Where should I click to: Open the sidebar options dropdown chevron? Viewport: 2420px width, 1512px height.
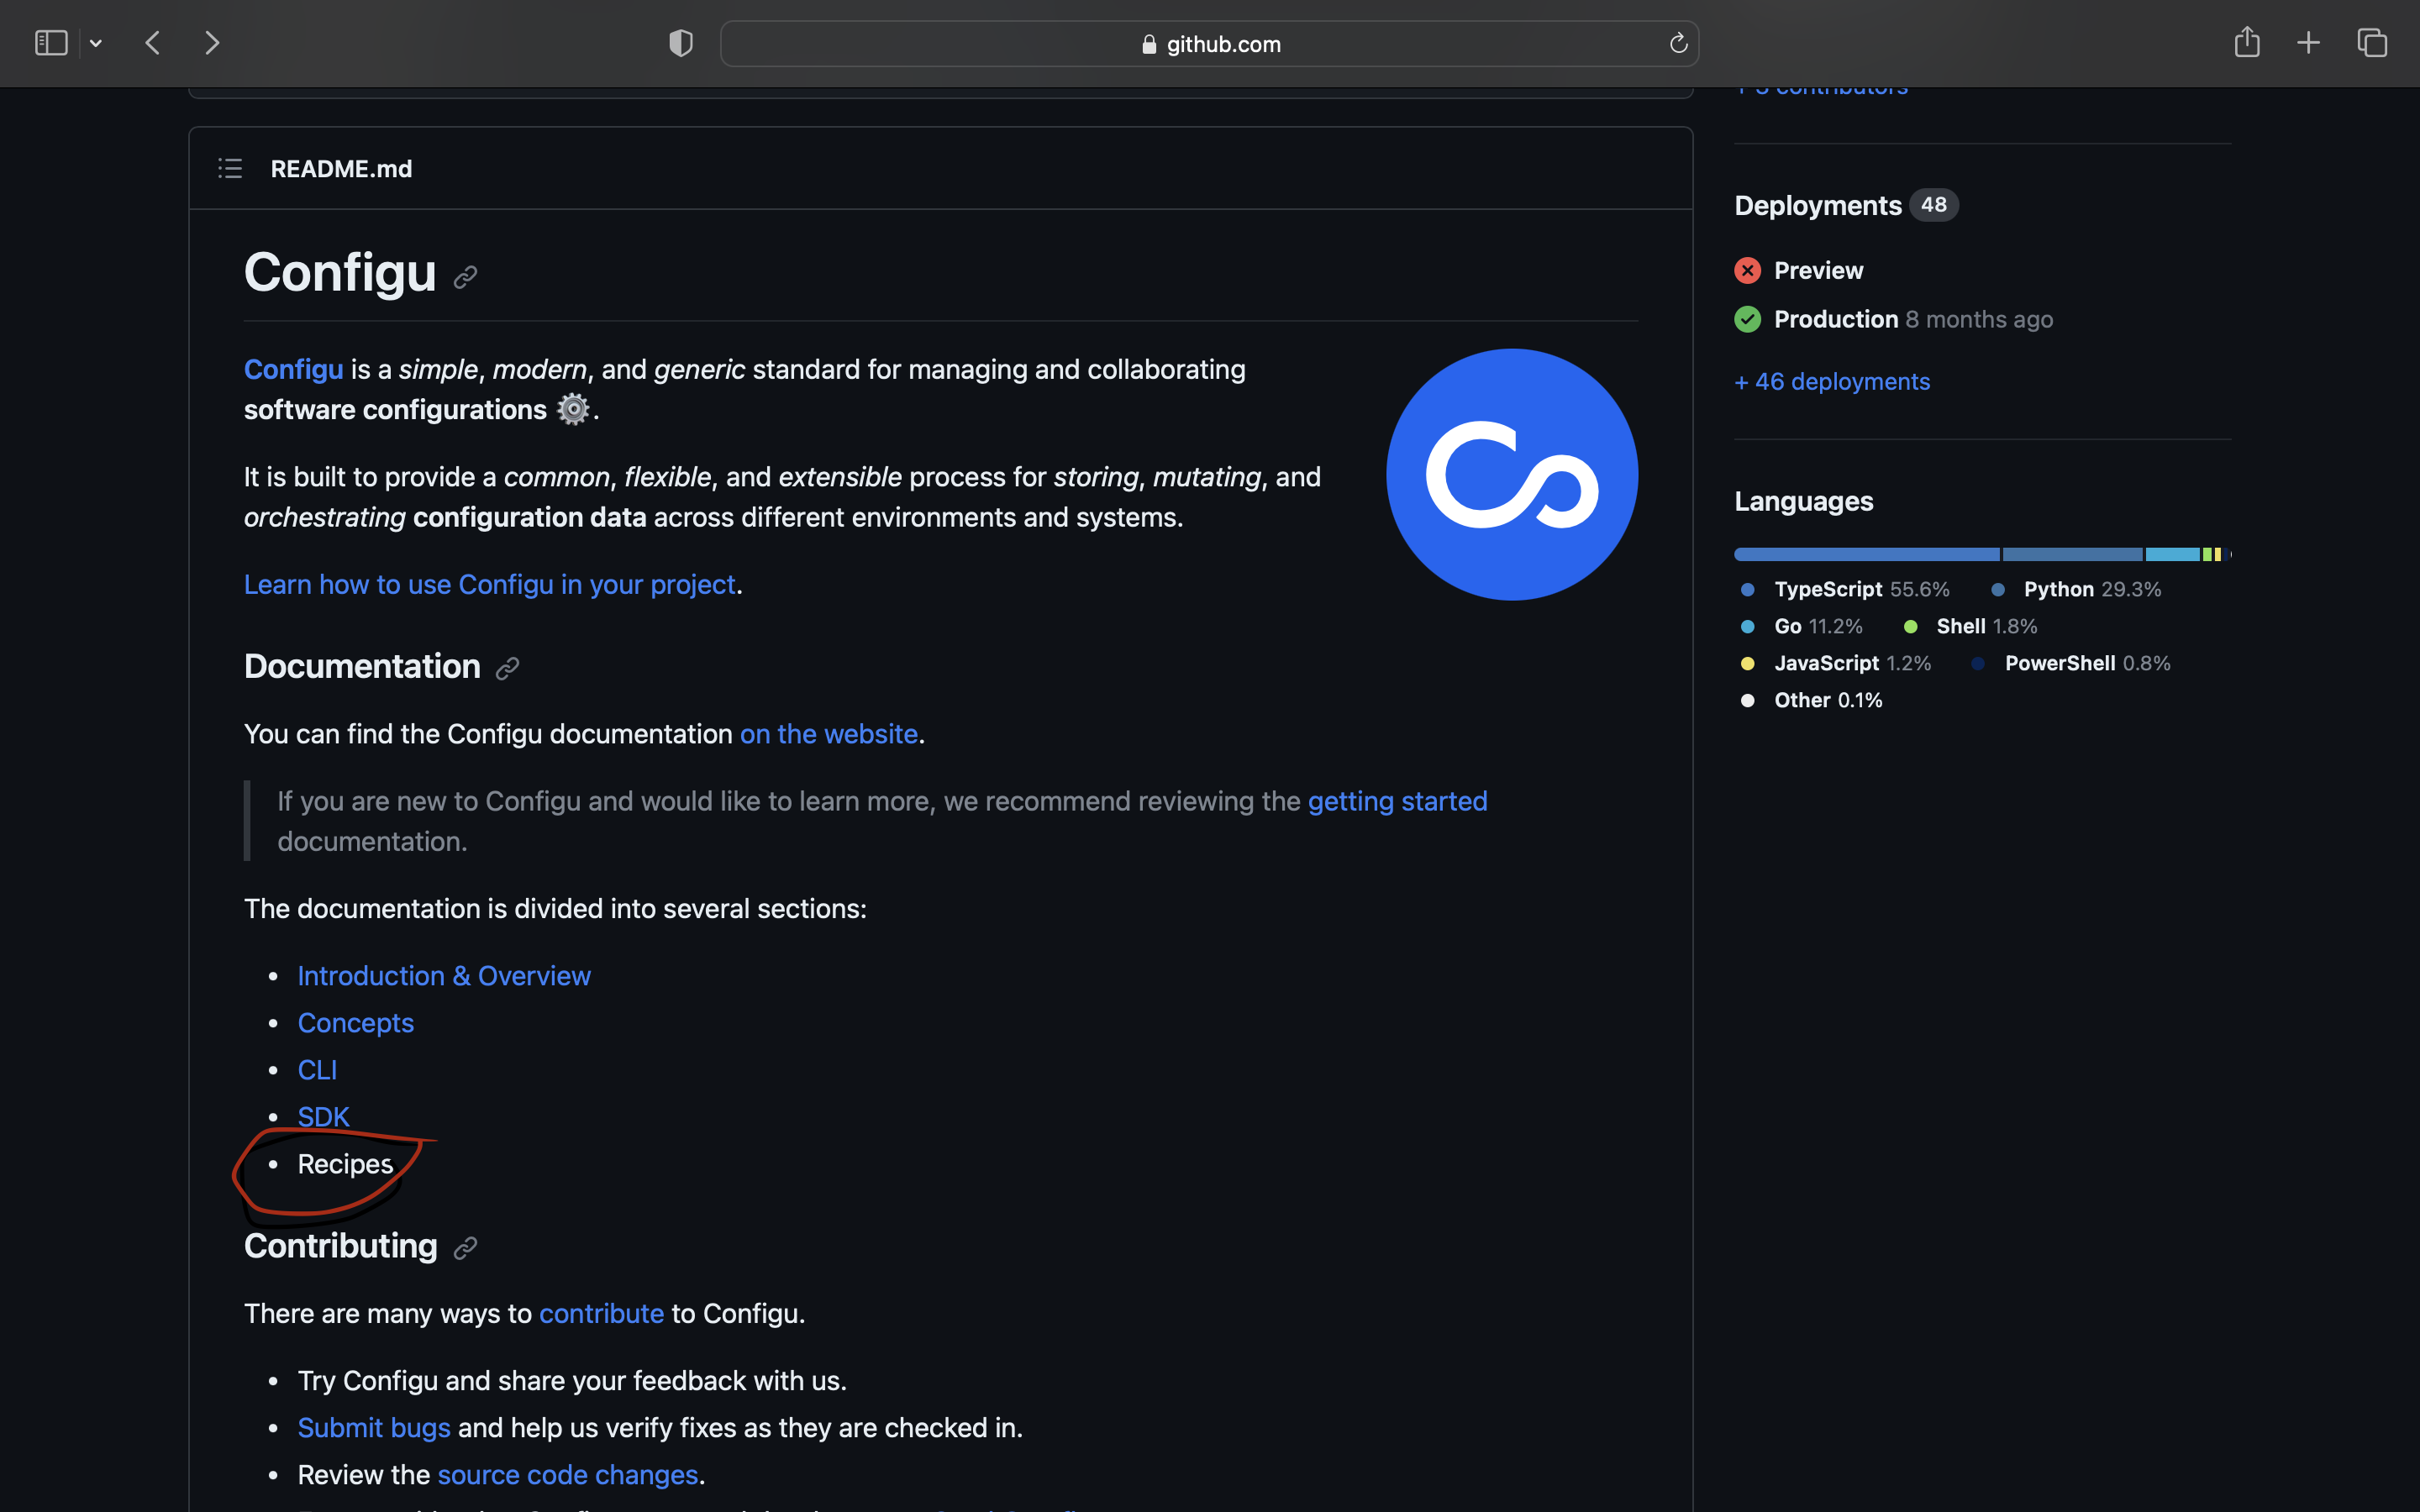(96, 42)
